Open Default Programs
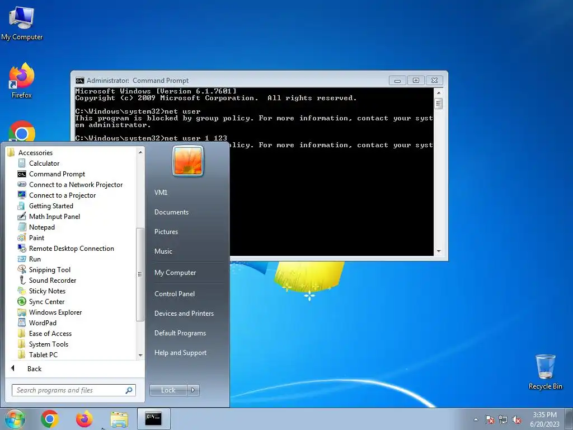The image size is (573, 430). coord(180,333)
